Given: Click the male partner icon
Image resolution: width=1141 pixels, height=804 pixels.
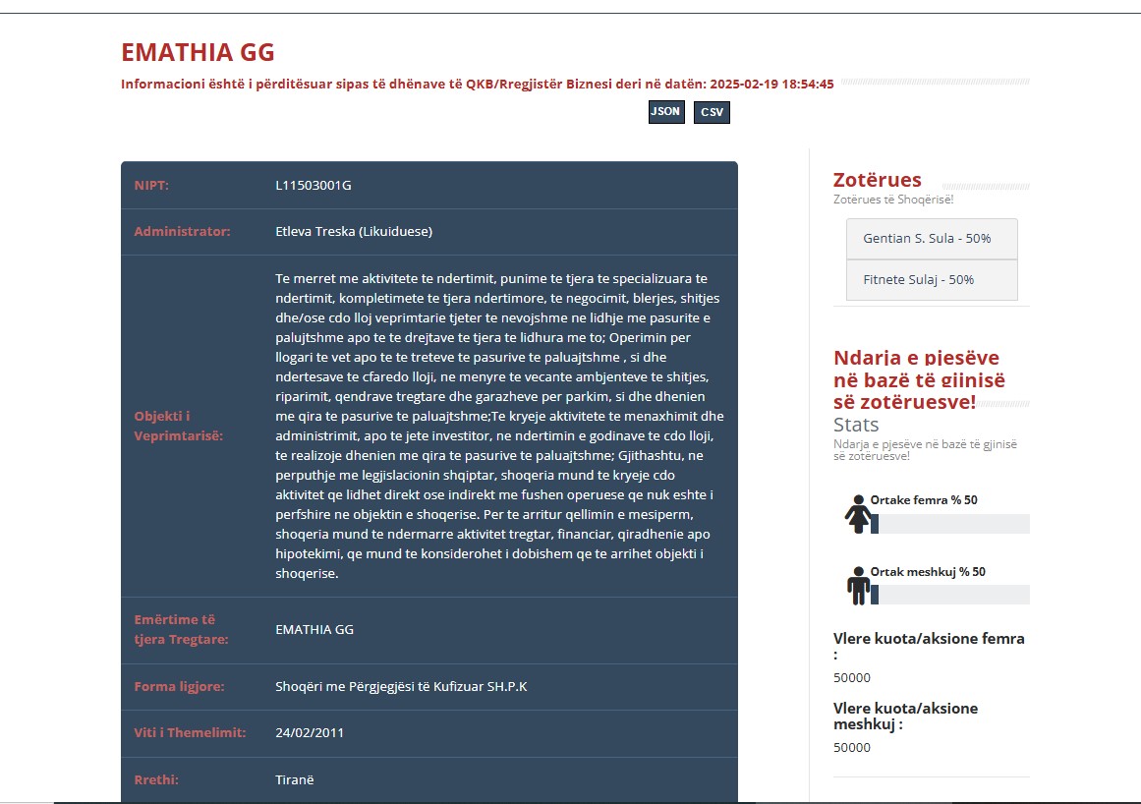Looking at the screenshot, I should [859, 586].
